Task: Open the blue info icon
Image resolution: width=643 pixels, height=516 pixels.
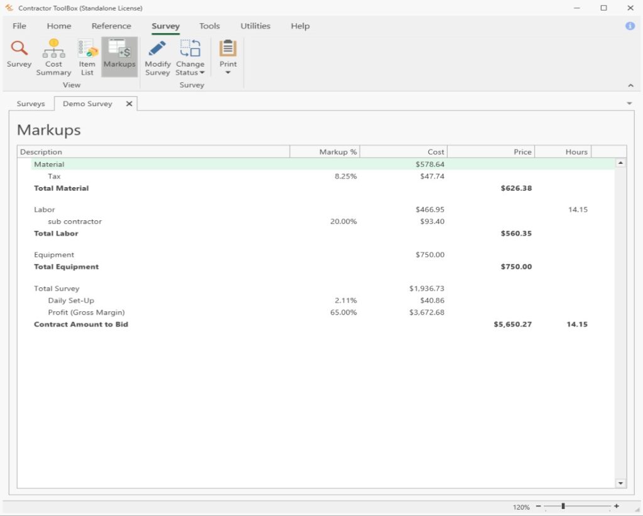Action: pyautogui.click(x=629, y=26)
